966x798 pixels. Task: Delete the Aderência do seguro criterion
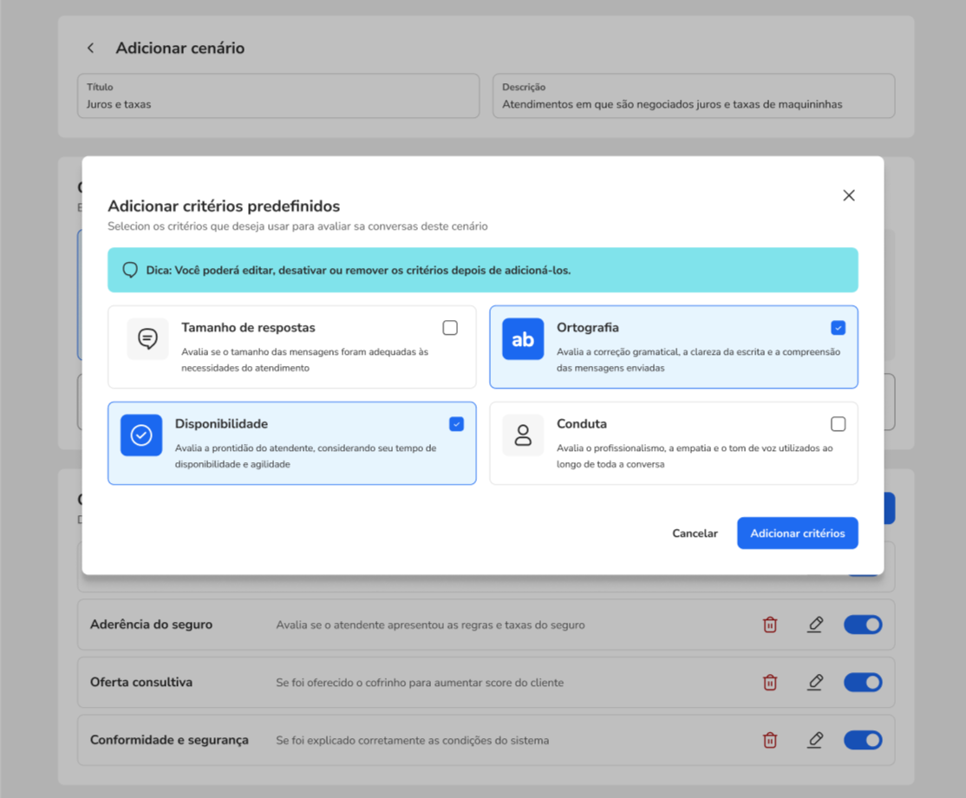(x=770, y=625)
